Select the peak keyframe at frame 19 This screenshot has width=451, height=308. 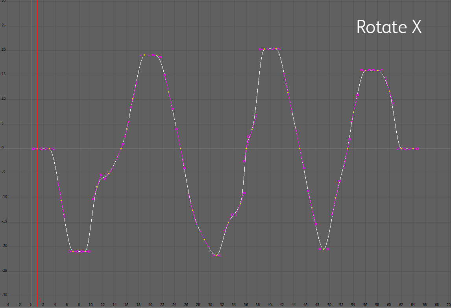(x=145, y=55)
